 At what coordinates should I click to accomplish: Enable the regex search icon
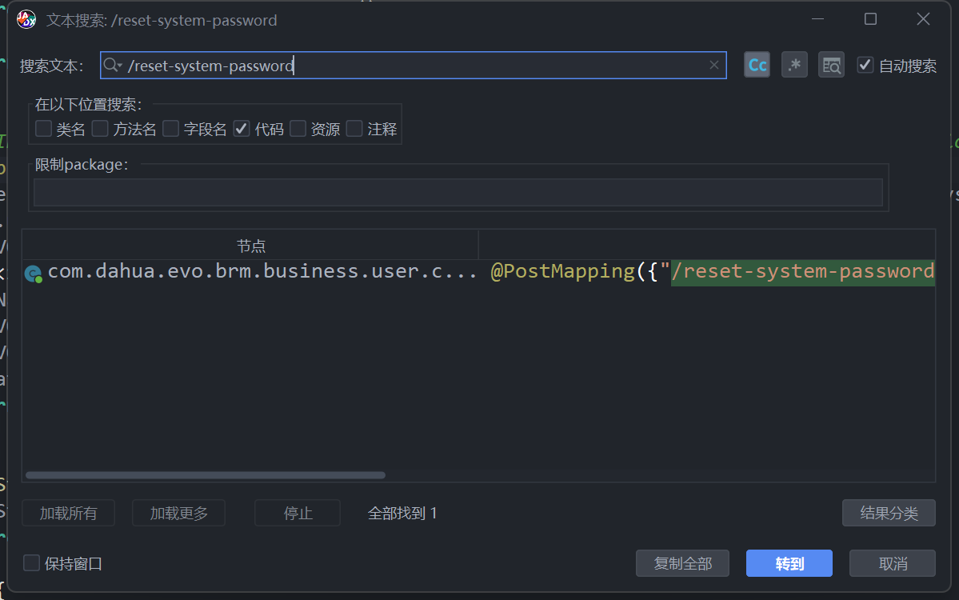click(794, 66)
